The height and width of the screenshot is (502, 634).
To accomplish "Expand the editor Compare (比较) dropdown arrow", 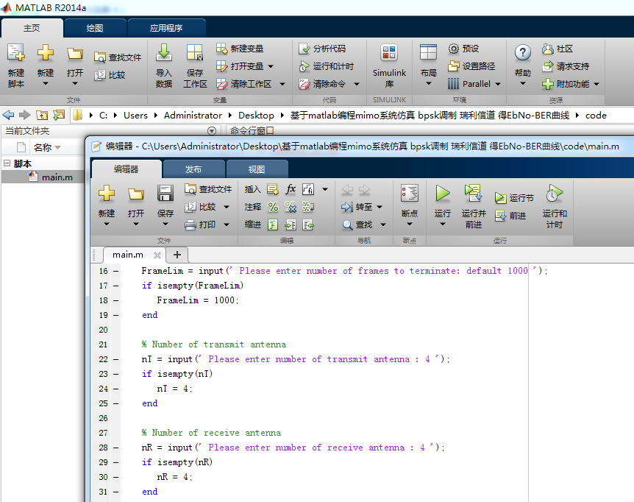I will click(227, 207).
